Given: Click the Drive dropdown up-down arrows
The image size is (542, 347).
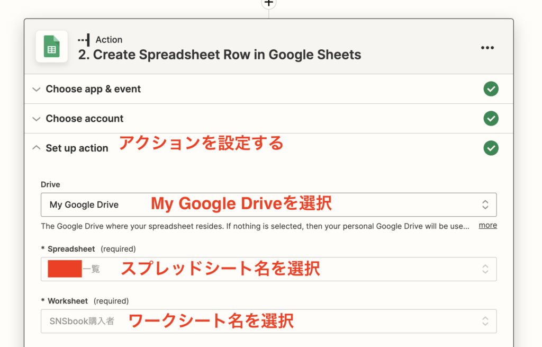Looking at the screenshot, I should coord(485,204).
